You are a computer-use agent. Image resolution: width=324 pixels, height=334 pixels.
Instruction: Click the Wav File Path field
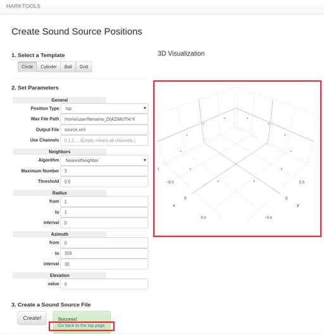104,119
